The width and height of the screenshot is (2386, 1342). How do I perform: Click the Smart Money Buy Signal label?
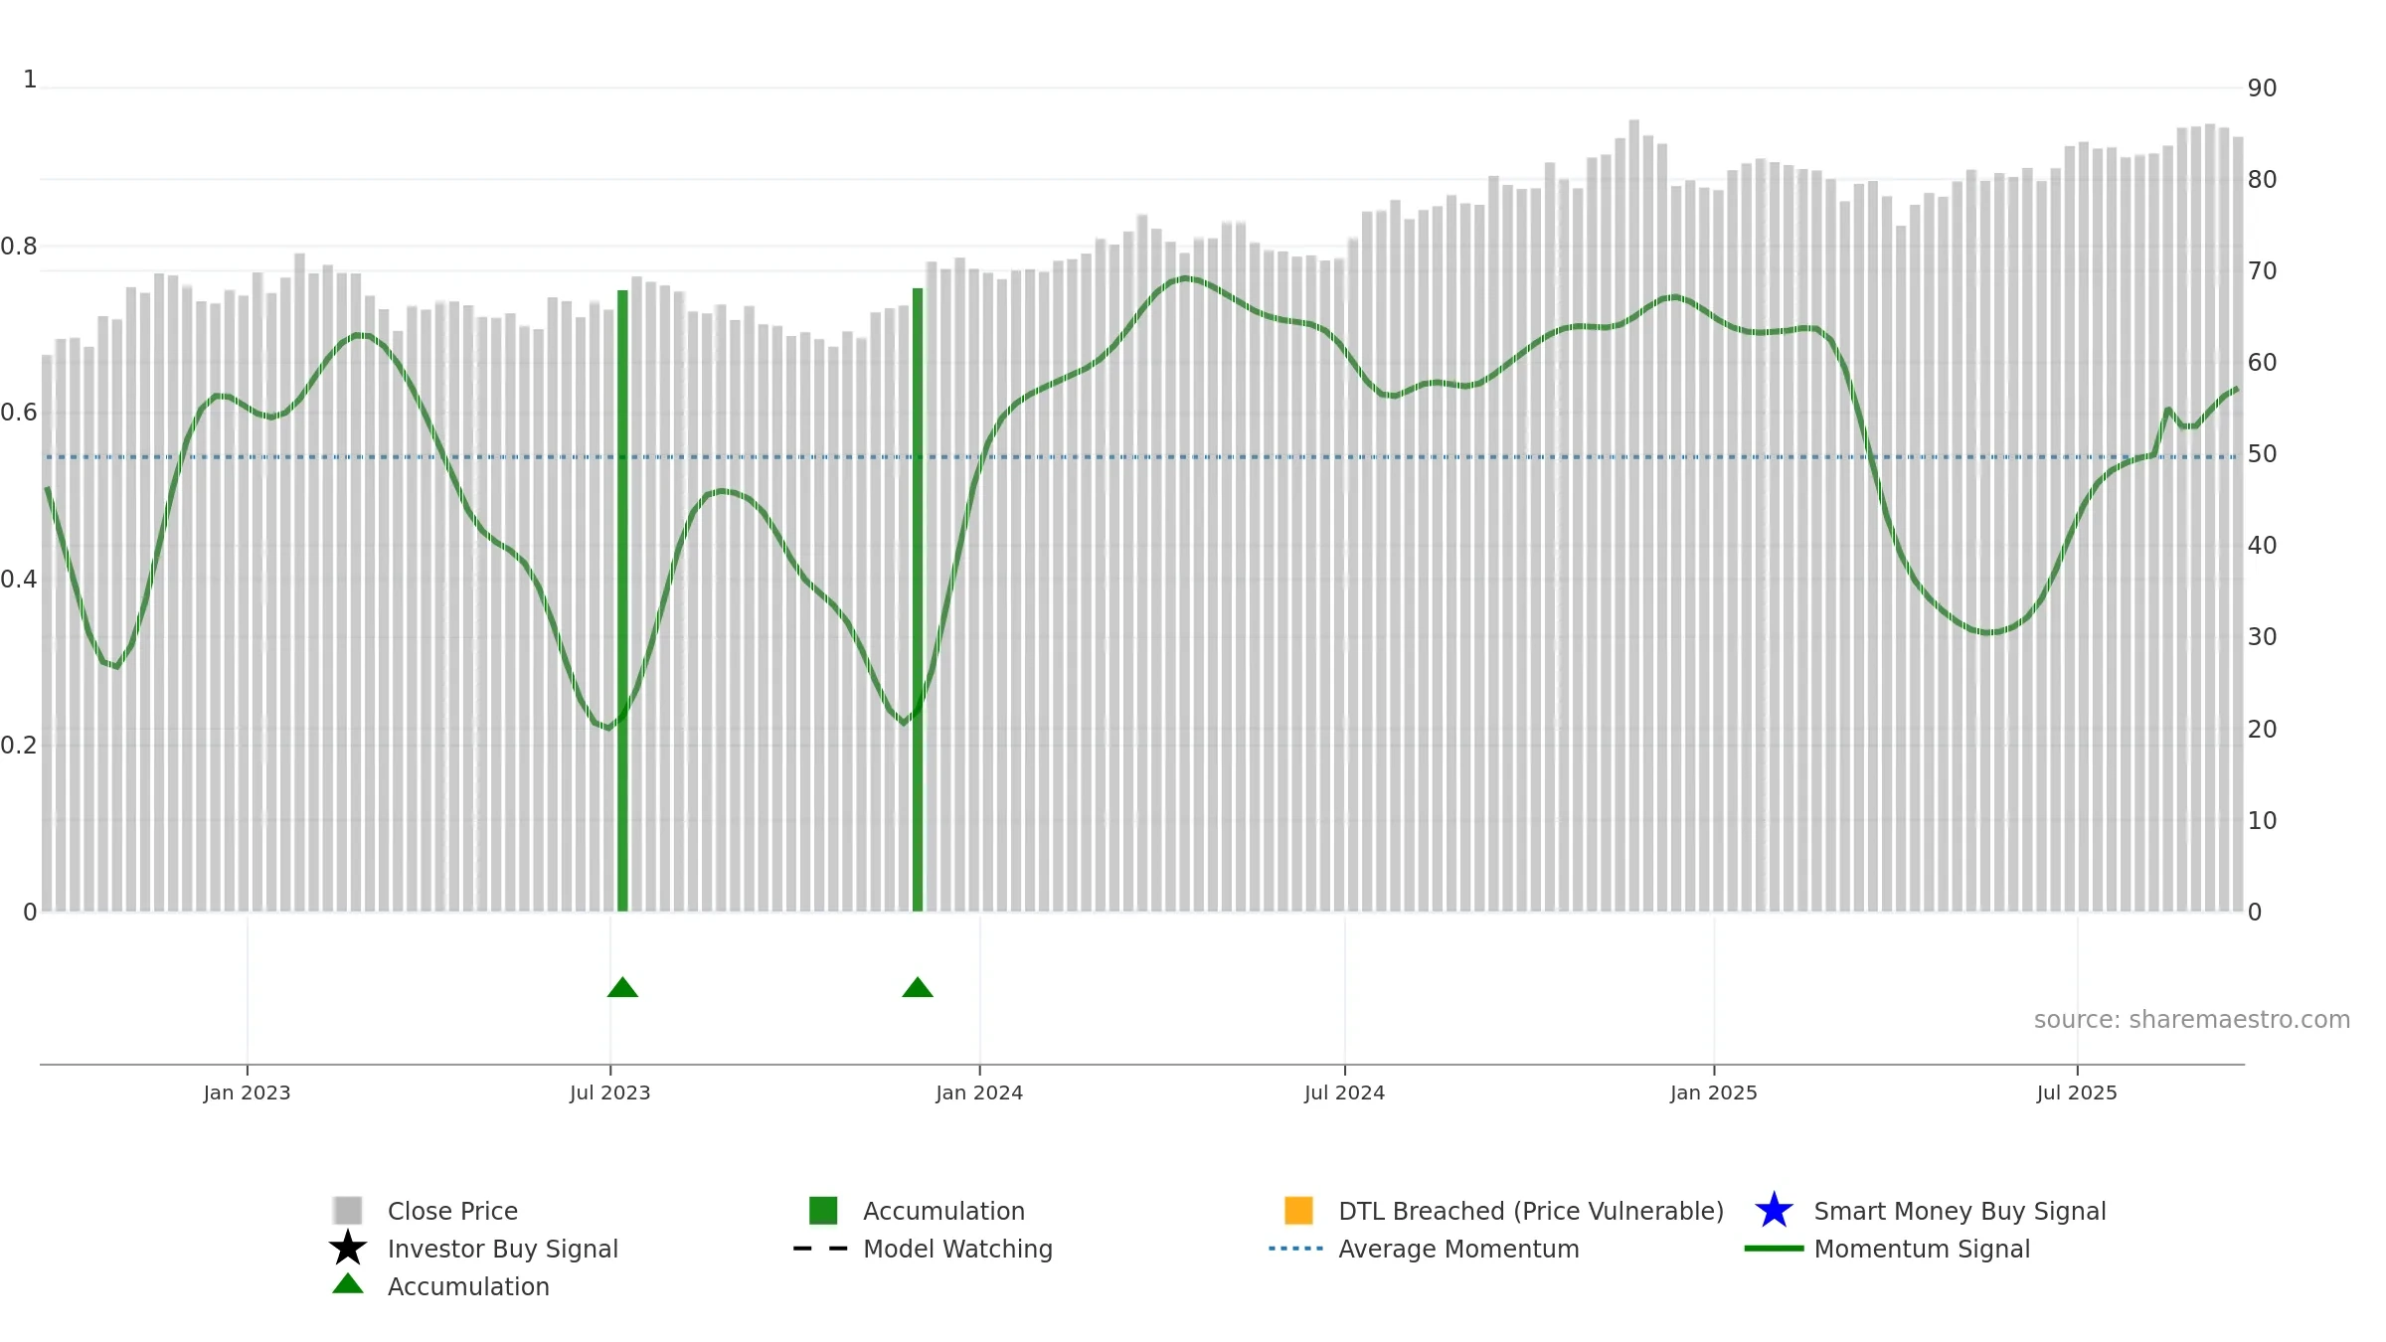tap(1960, 1211)
